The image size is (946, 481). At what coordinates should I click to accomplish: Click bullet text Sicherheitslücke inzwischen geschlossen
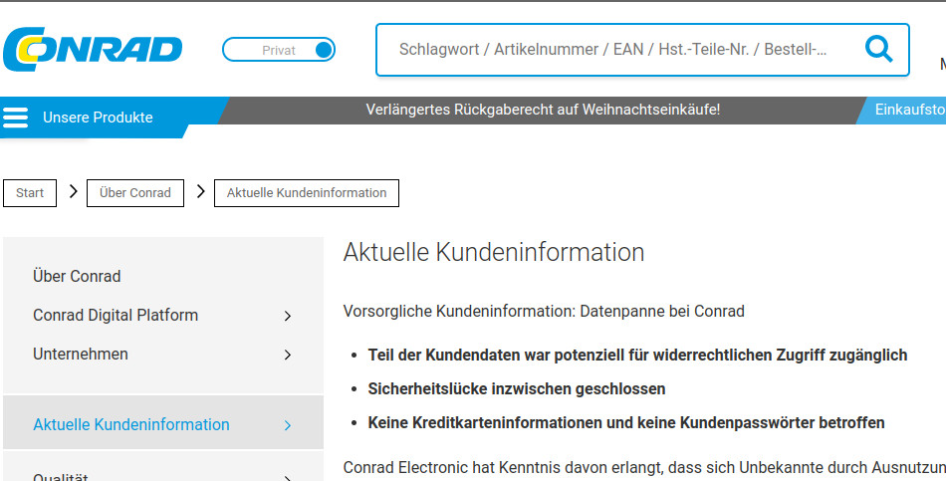(x=517, y=389)
